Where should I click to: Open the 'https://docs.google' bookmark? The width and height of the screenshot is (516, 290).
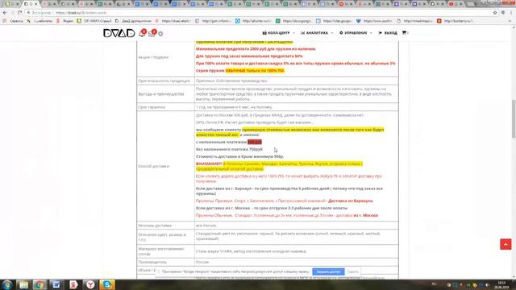coord(293,21)
